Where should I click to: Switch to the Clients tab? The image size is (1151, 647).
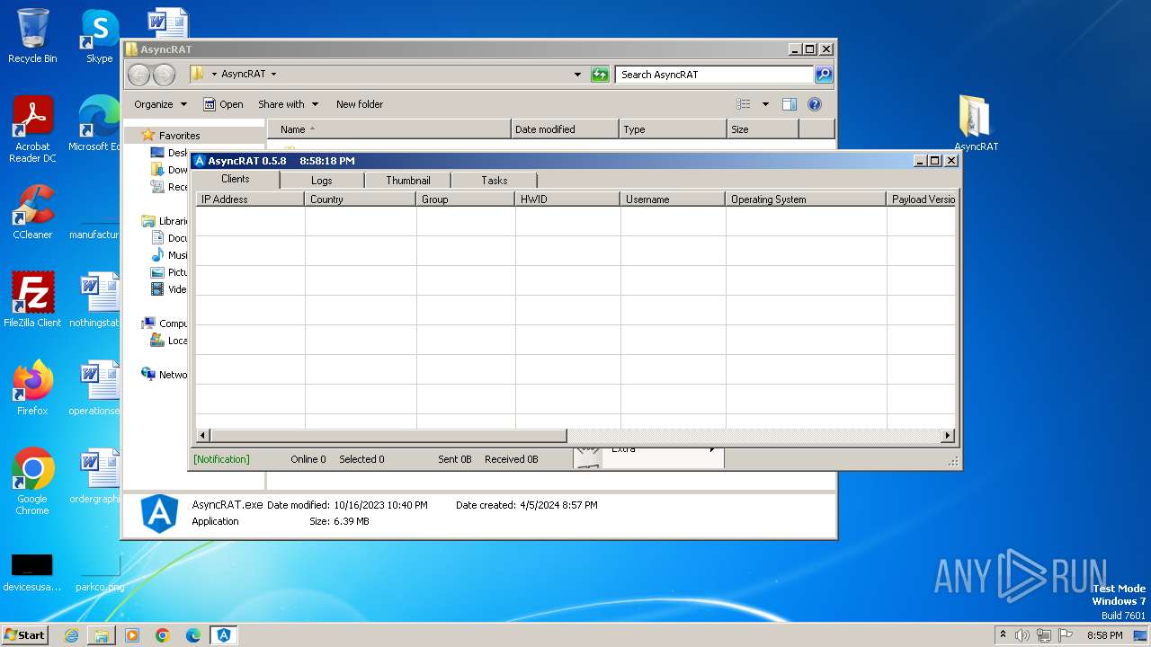pyautogui.click(x=236, y=179)
